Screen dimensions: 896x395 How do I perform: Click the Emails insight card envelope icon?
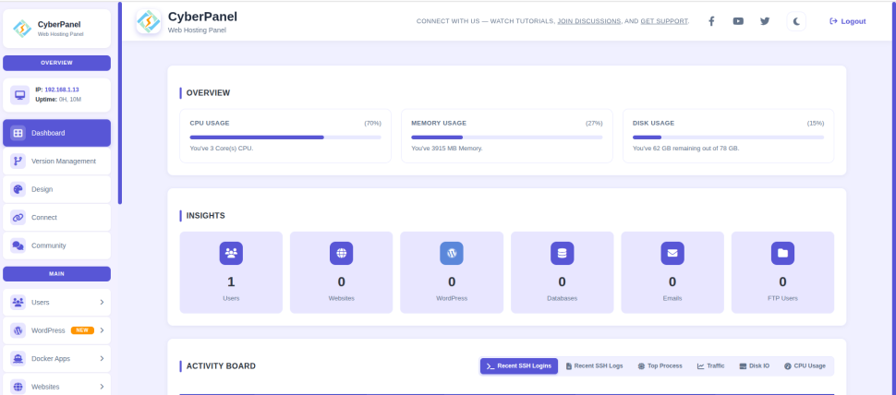coord(672,253)
